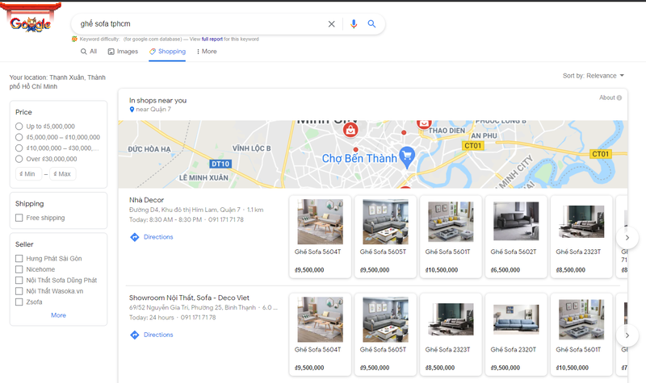Viewport: 646px width, 383px height.
Task: Open Deco Viet Ghế Sofa 5601T thumbnail
Action: tap(581, 319)
